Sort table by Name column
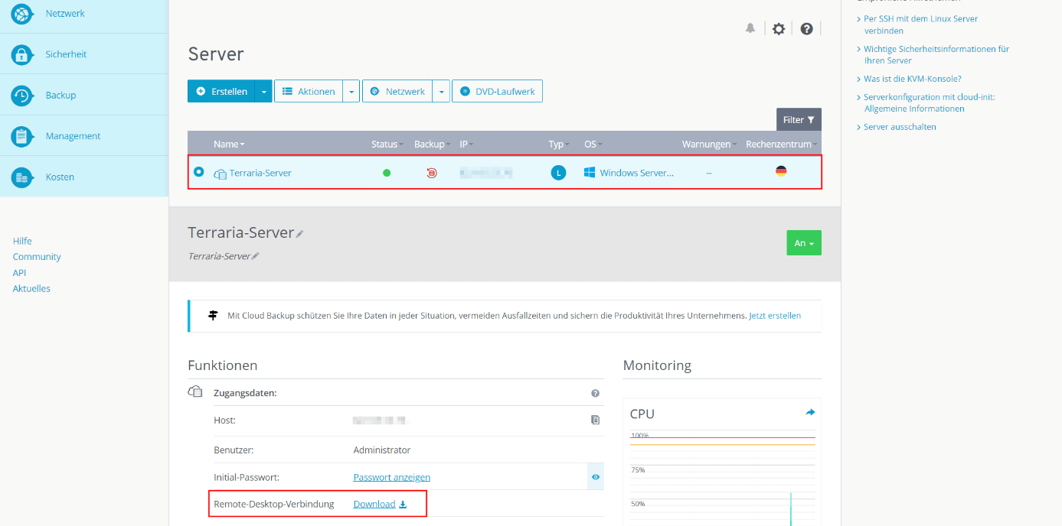Screen dimensions: 1062x526 (x=229, y=144)
